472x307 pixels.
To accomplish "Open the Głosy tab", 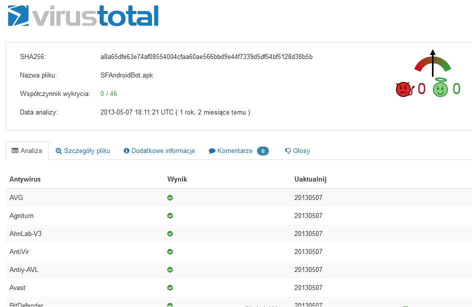I will coord(297,151).
